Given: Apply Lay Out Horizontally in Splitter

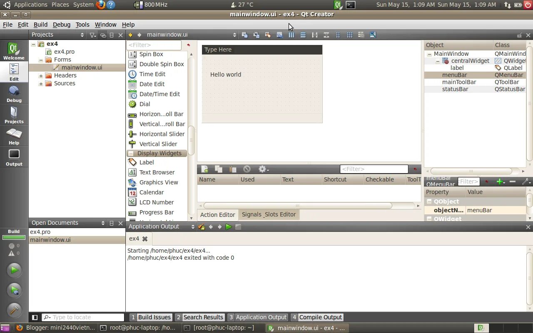Looking at the screenshot, I should pyautogui.click(x=315, y=35).
